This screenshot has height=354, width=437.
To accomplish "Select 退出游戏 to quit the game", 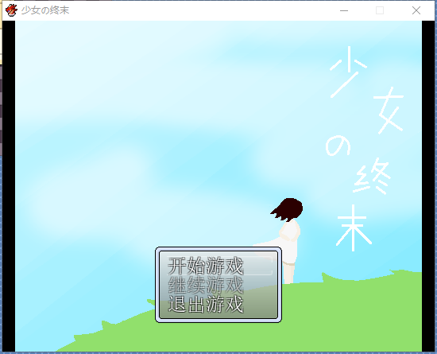I will [206, 304].
